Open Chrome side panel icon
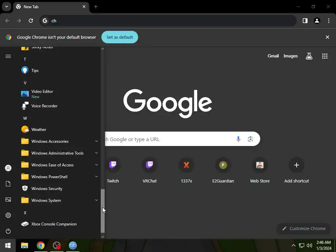 tap(305, 21)
